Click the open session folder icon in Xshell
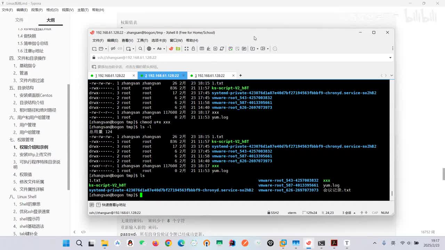445x250 pixels. click(101, 49)
